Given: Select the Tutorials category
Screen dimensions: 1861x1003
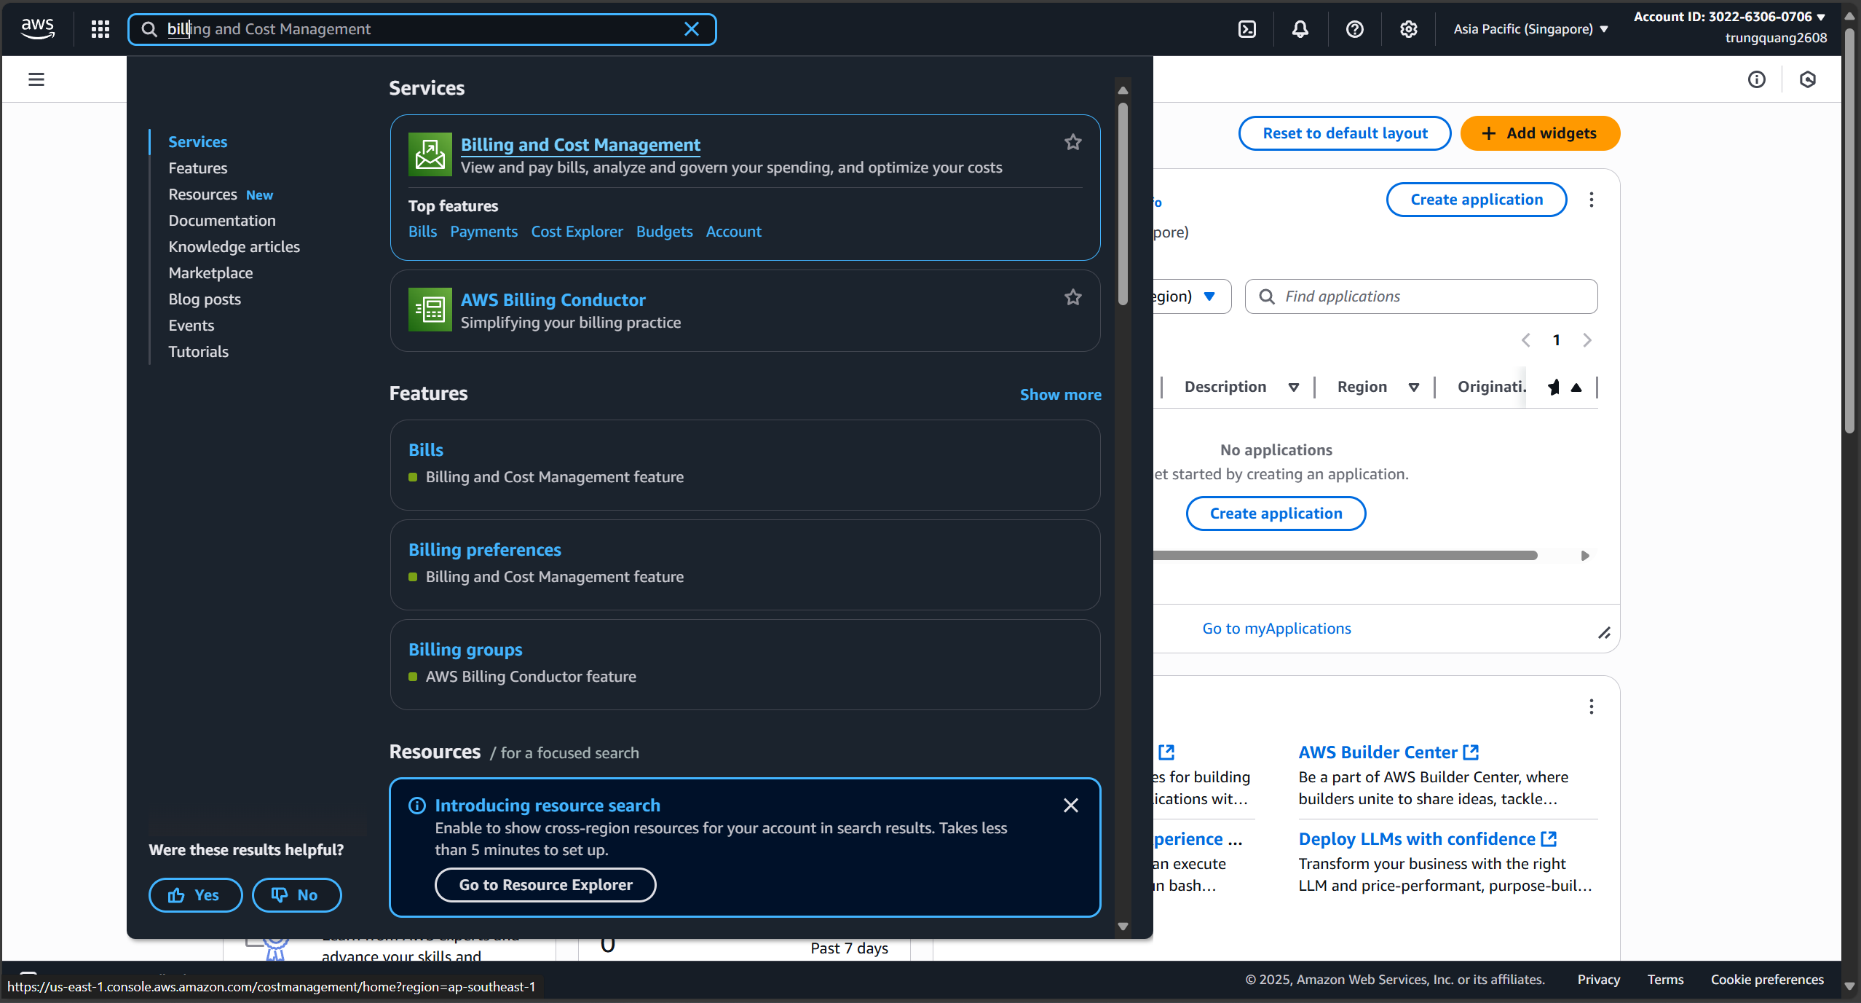Looking at the screenshot, I should (199, 352).
